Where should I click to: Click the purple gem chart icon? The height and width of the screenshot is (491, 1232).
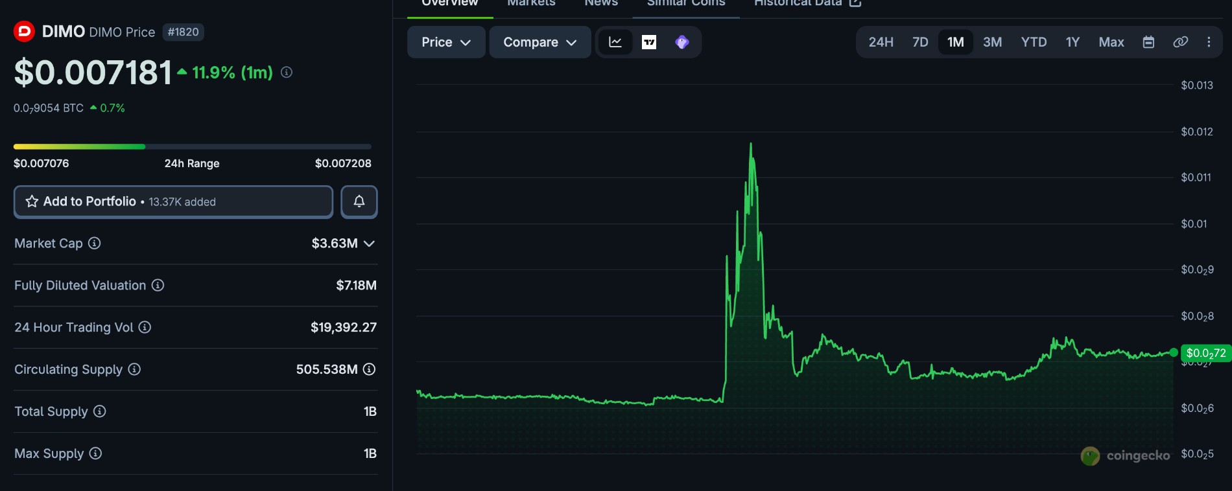(682, 42)
